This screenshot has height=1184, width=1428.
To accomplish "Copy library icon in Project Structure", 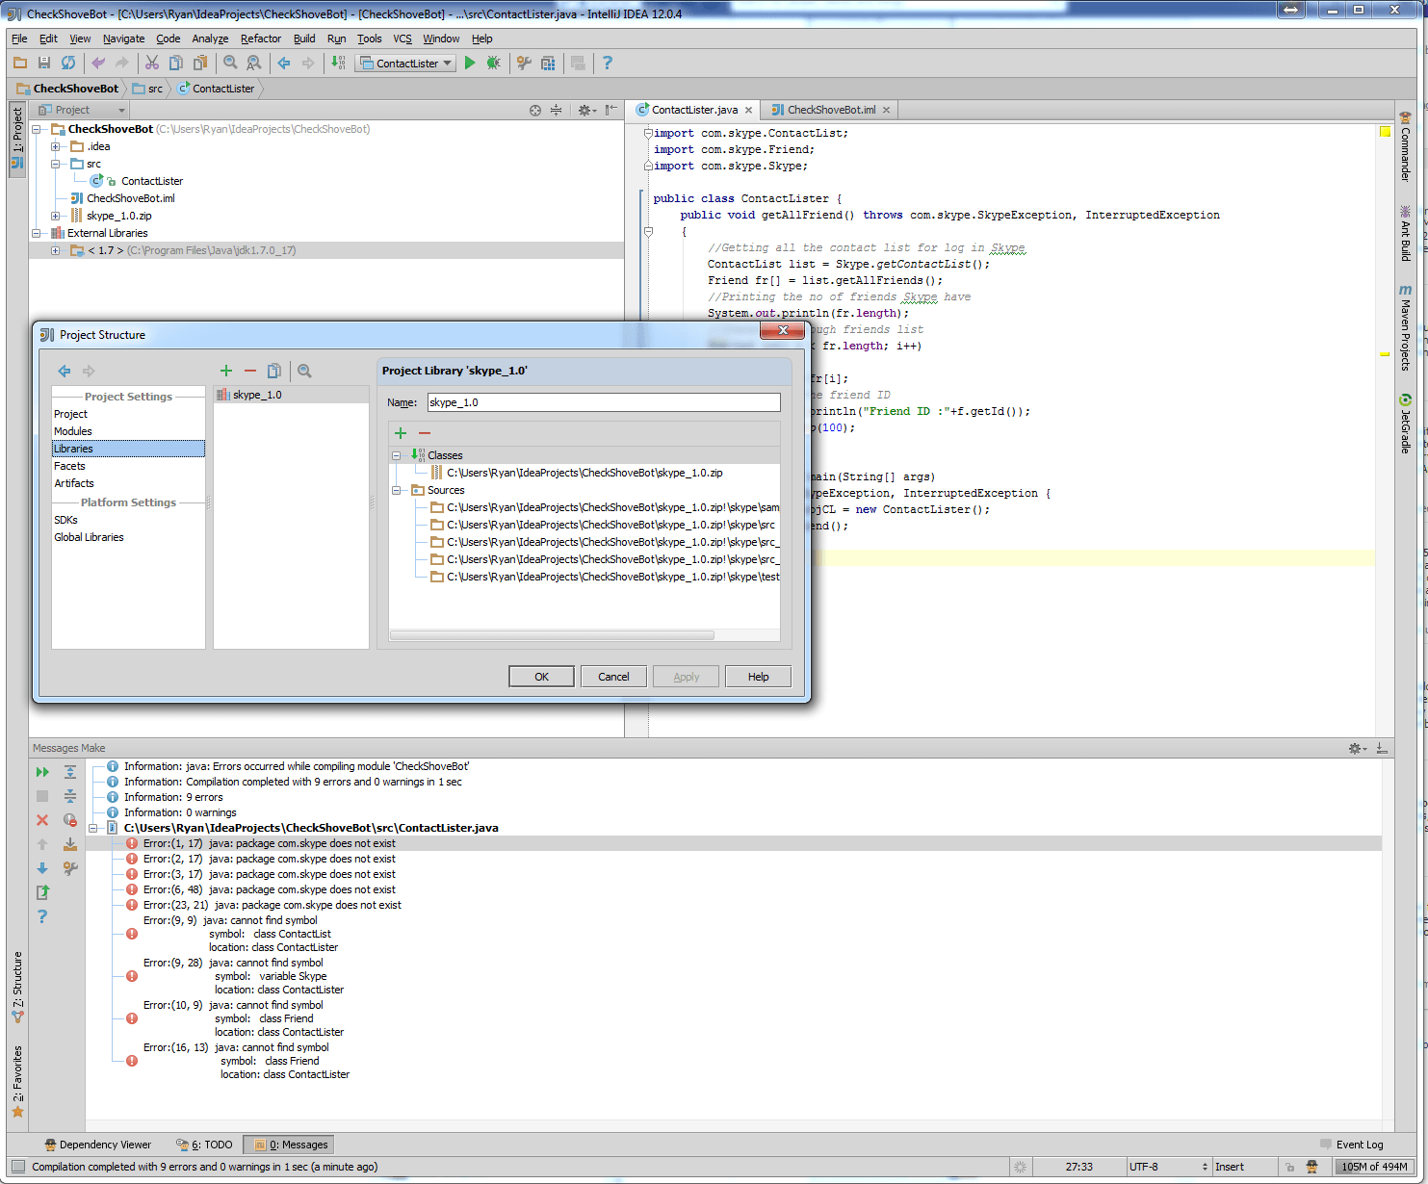I will [x=274, y=371].
